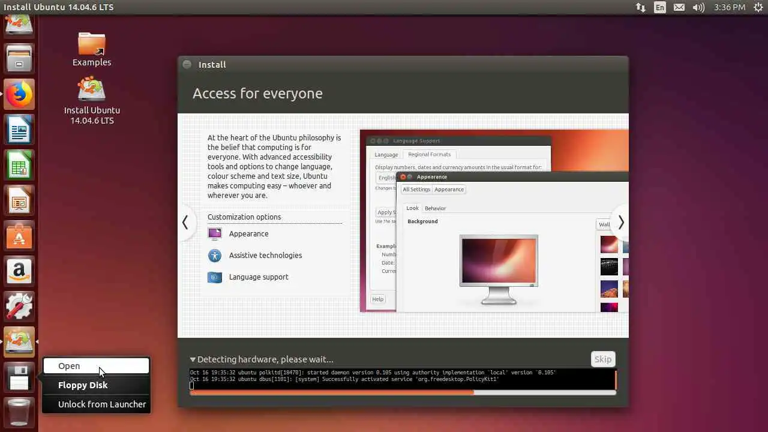Go to previous slide arrow
Viewport: 768px width, 432px height.
click(185, 223)
